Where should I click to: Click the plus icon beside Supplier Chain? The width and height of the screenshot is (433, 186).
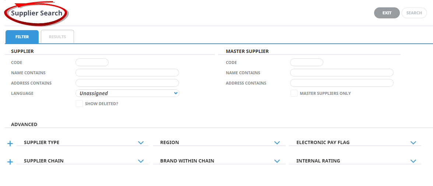point(10,162)
